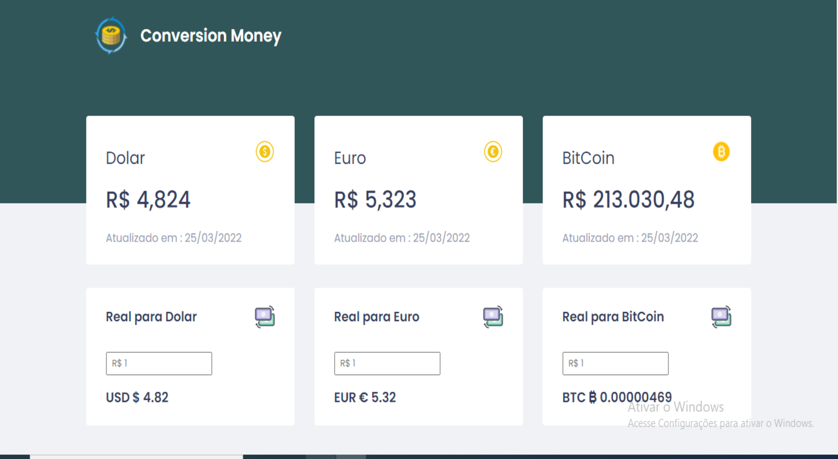Viewport: 838px width, 459px height.
Task: Click the Bitcoin icon on the BitCoin card
Action: (721, 152)
